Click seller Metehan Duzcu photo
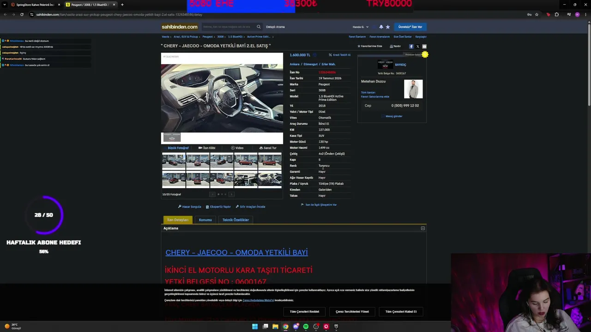591x332 pixels. point(413,89)
